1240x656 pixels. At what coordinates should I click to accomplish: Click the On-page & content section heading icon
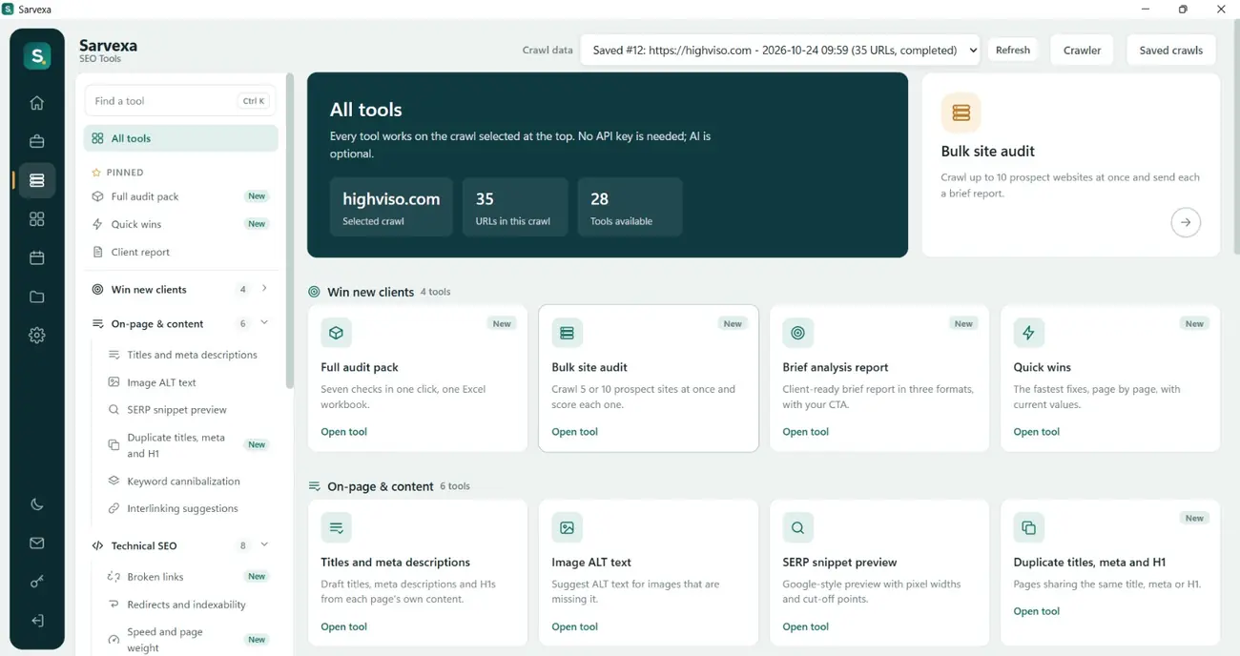[x=314, y=486]
